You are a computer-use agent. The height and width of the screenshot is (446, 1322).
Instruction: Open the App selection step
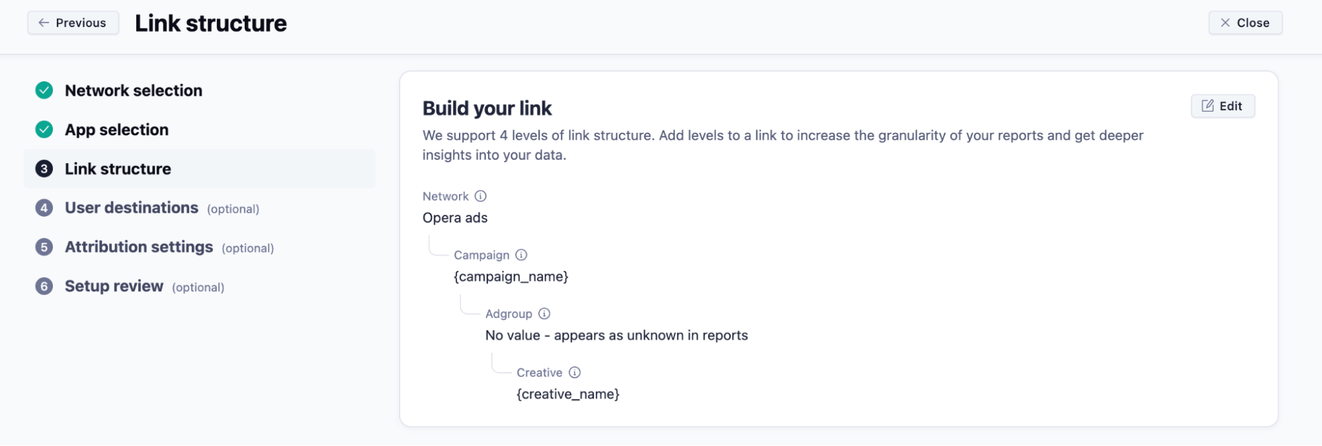pos(116,130)
